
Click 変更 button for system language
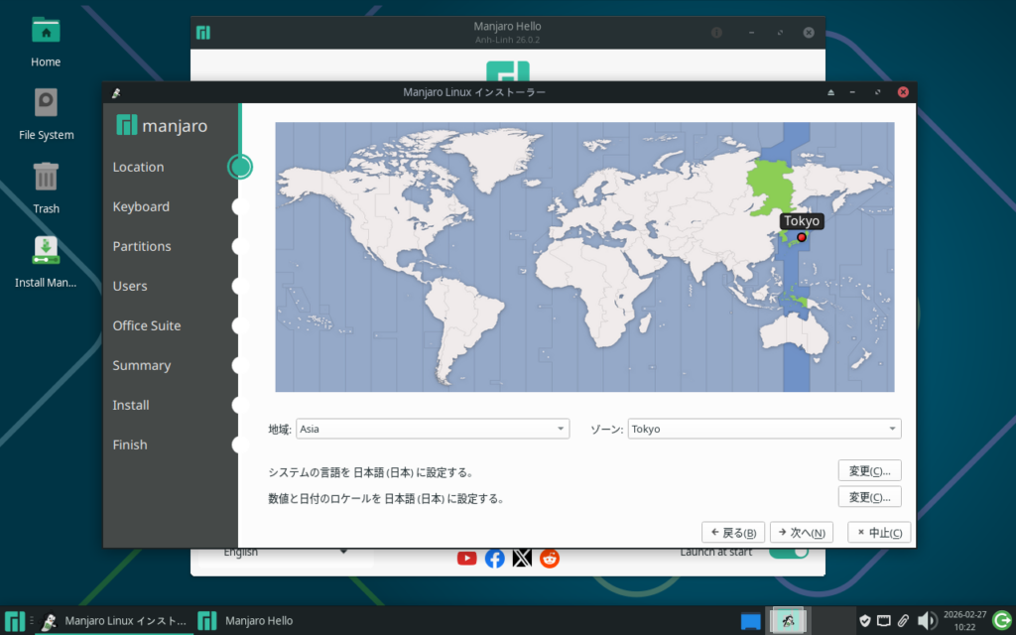pyautogui.click(x=869, y=470)
